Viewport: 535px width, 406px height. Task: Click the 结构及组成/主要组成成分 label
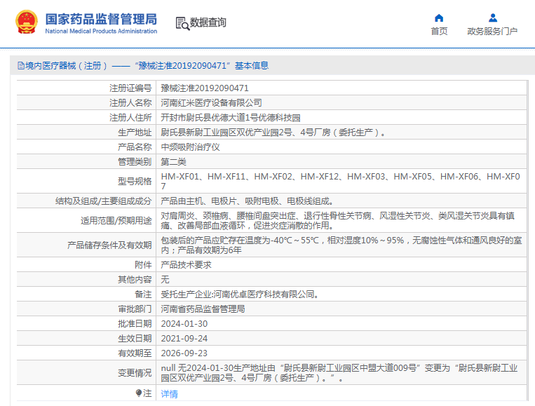pos(103,201)
